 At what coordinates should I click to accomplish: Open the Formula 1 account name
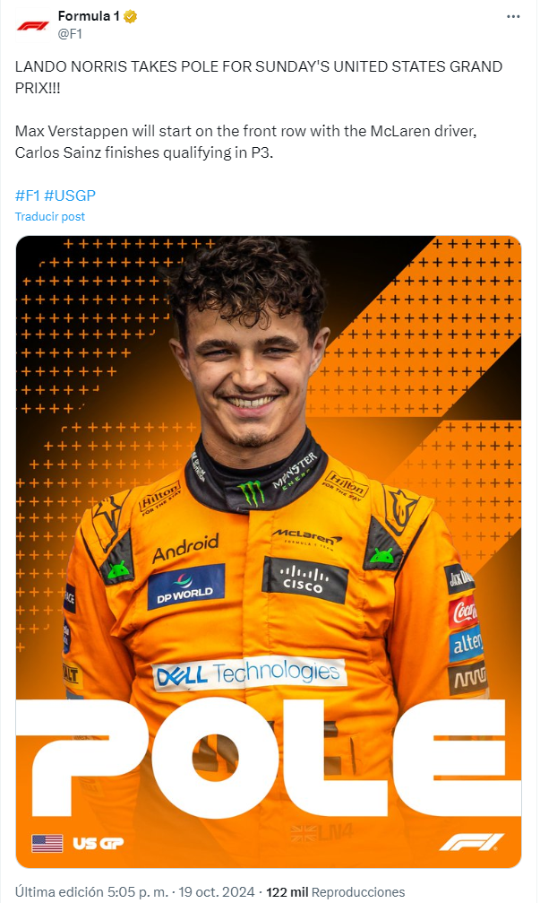(89, 16)
